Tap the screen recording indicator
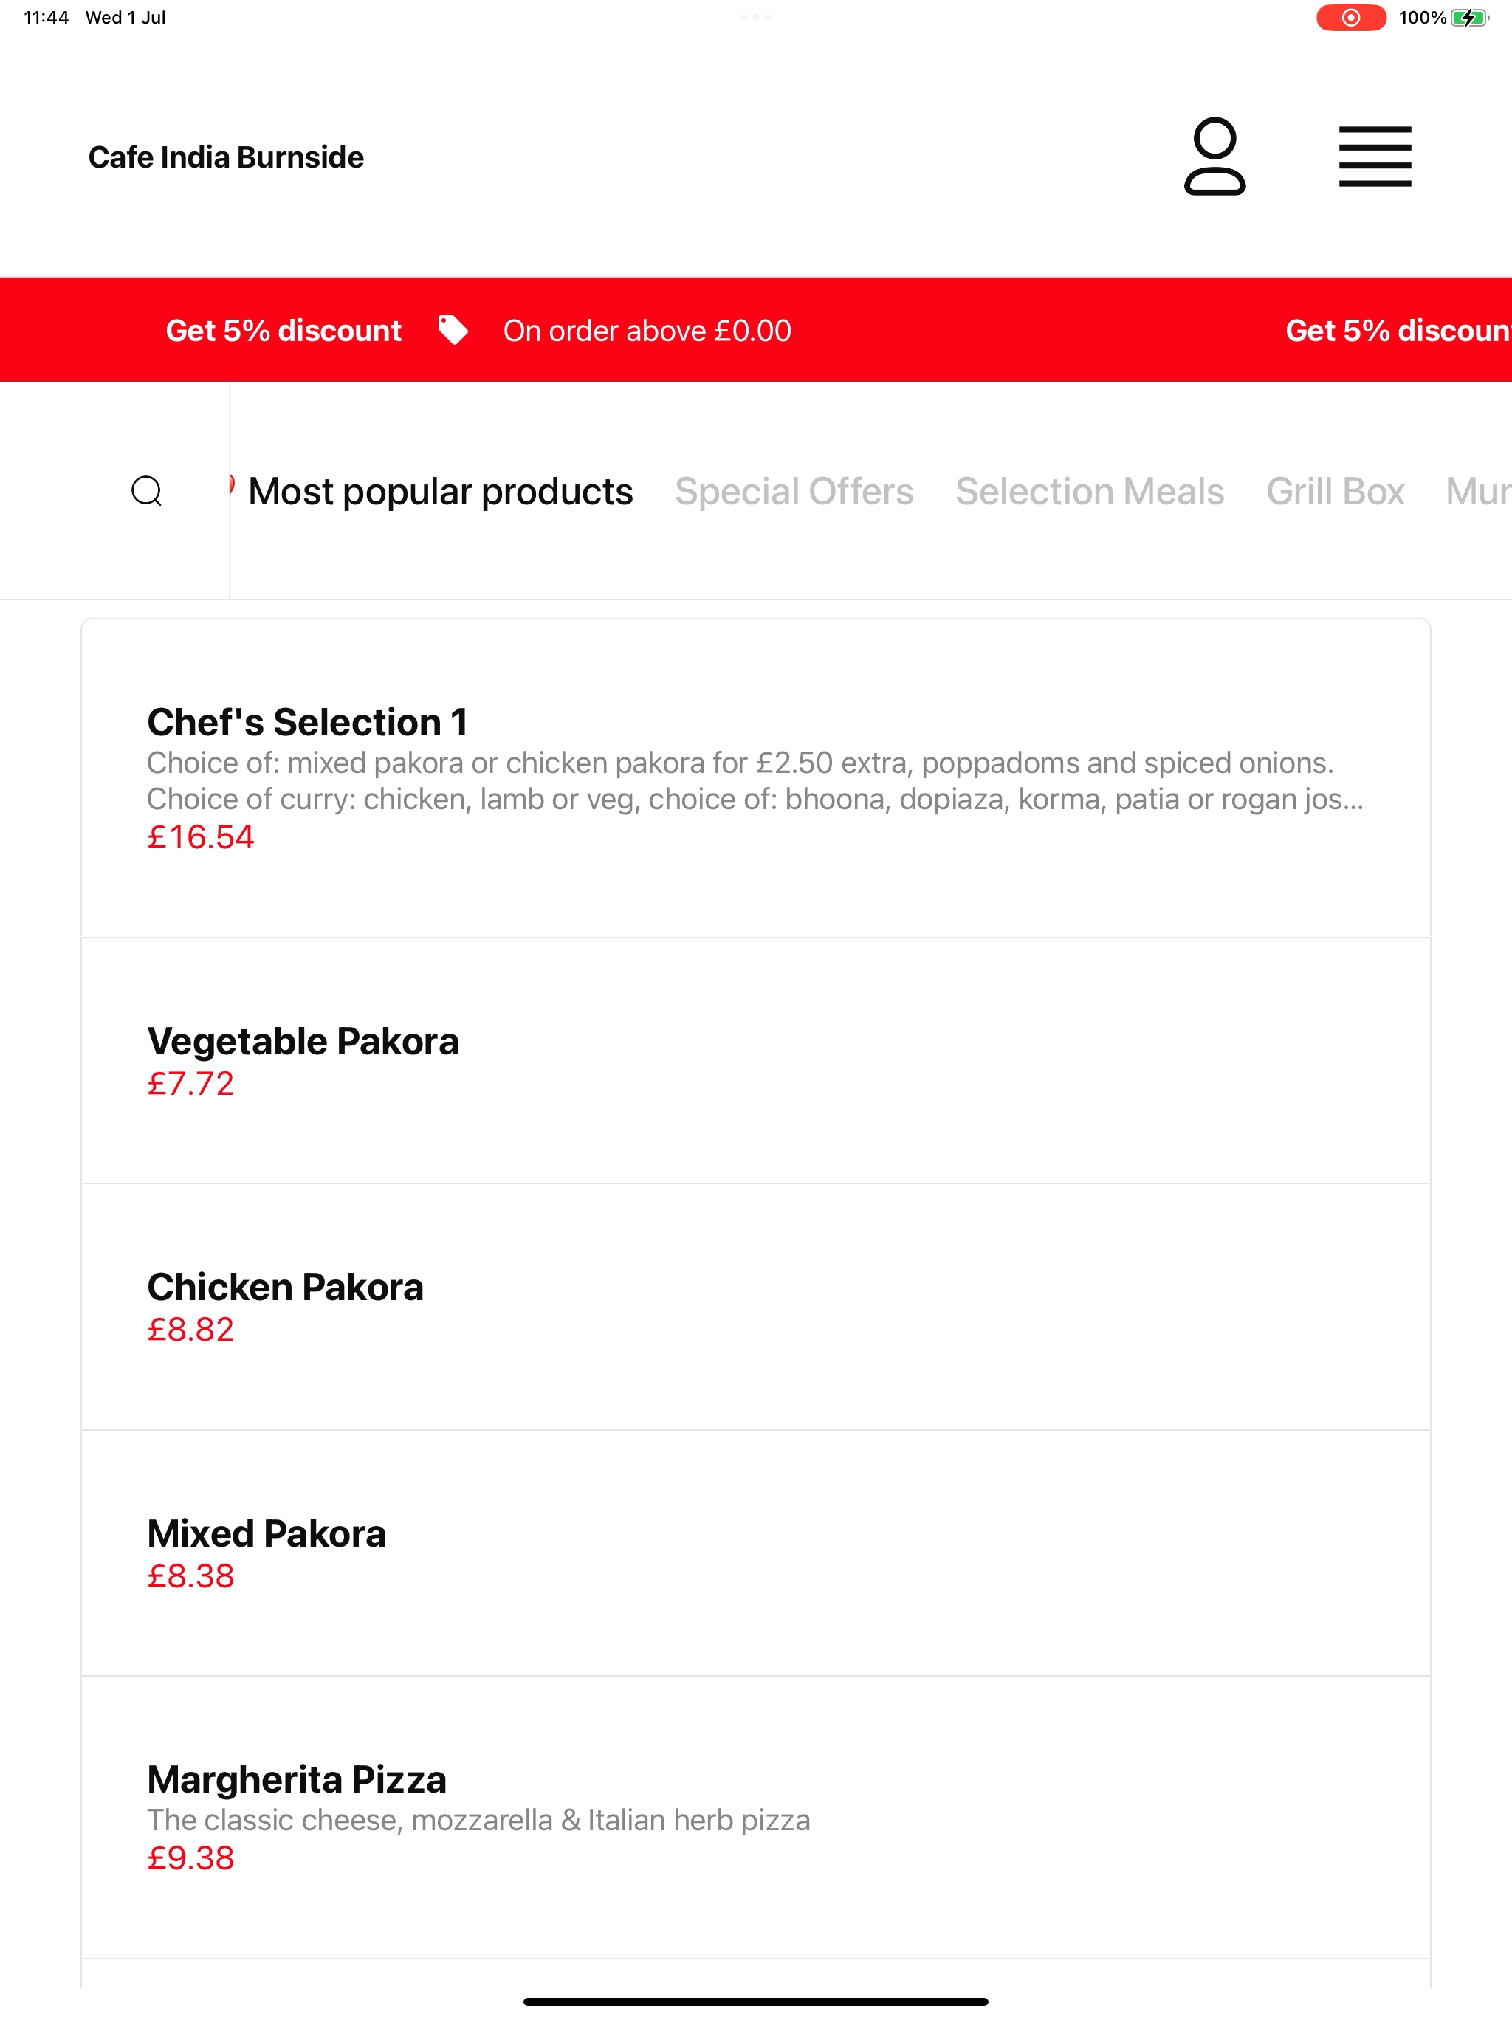Image resolution: width=1512 pixels, height=2017 pixels. (1350, 17)
